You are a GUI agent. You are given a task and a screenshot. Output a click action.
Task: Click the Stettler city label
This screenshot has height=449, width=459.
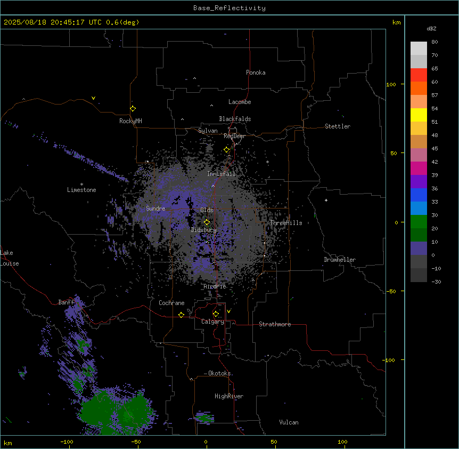coord(338,126)
